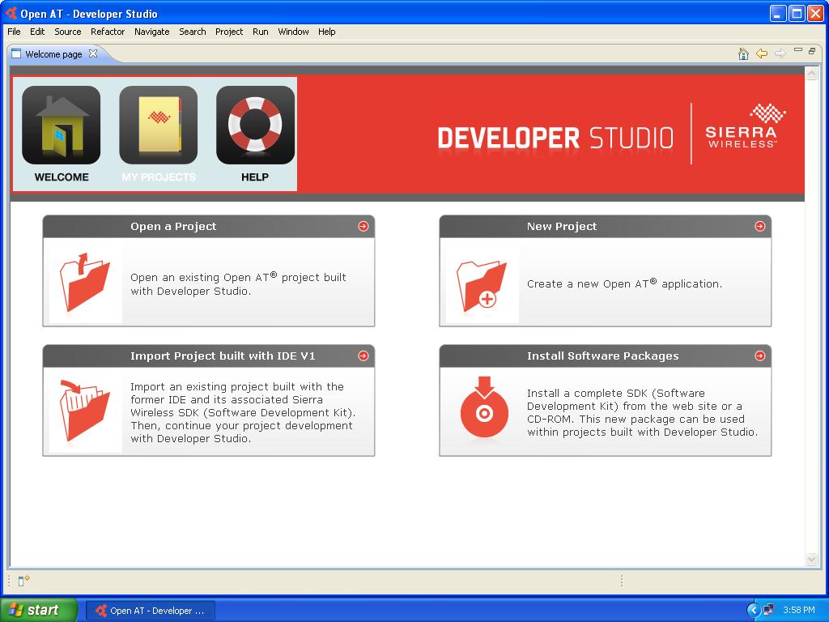Click the red arrow on New Project
This screenshot has width=829, height=622.
tap(759, 227)
